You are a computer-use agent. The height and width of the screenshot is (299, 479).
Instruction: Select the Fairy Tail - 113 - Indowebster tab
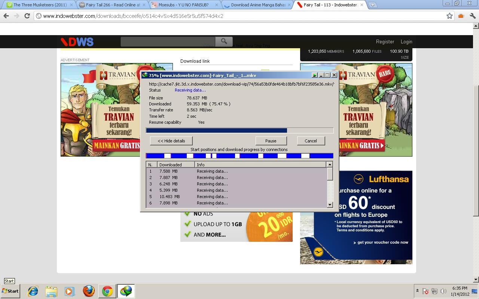(330, 5)
